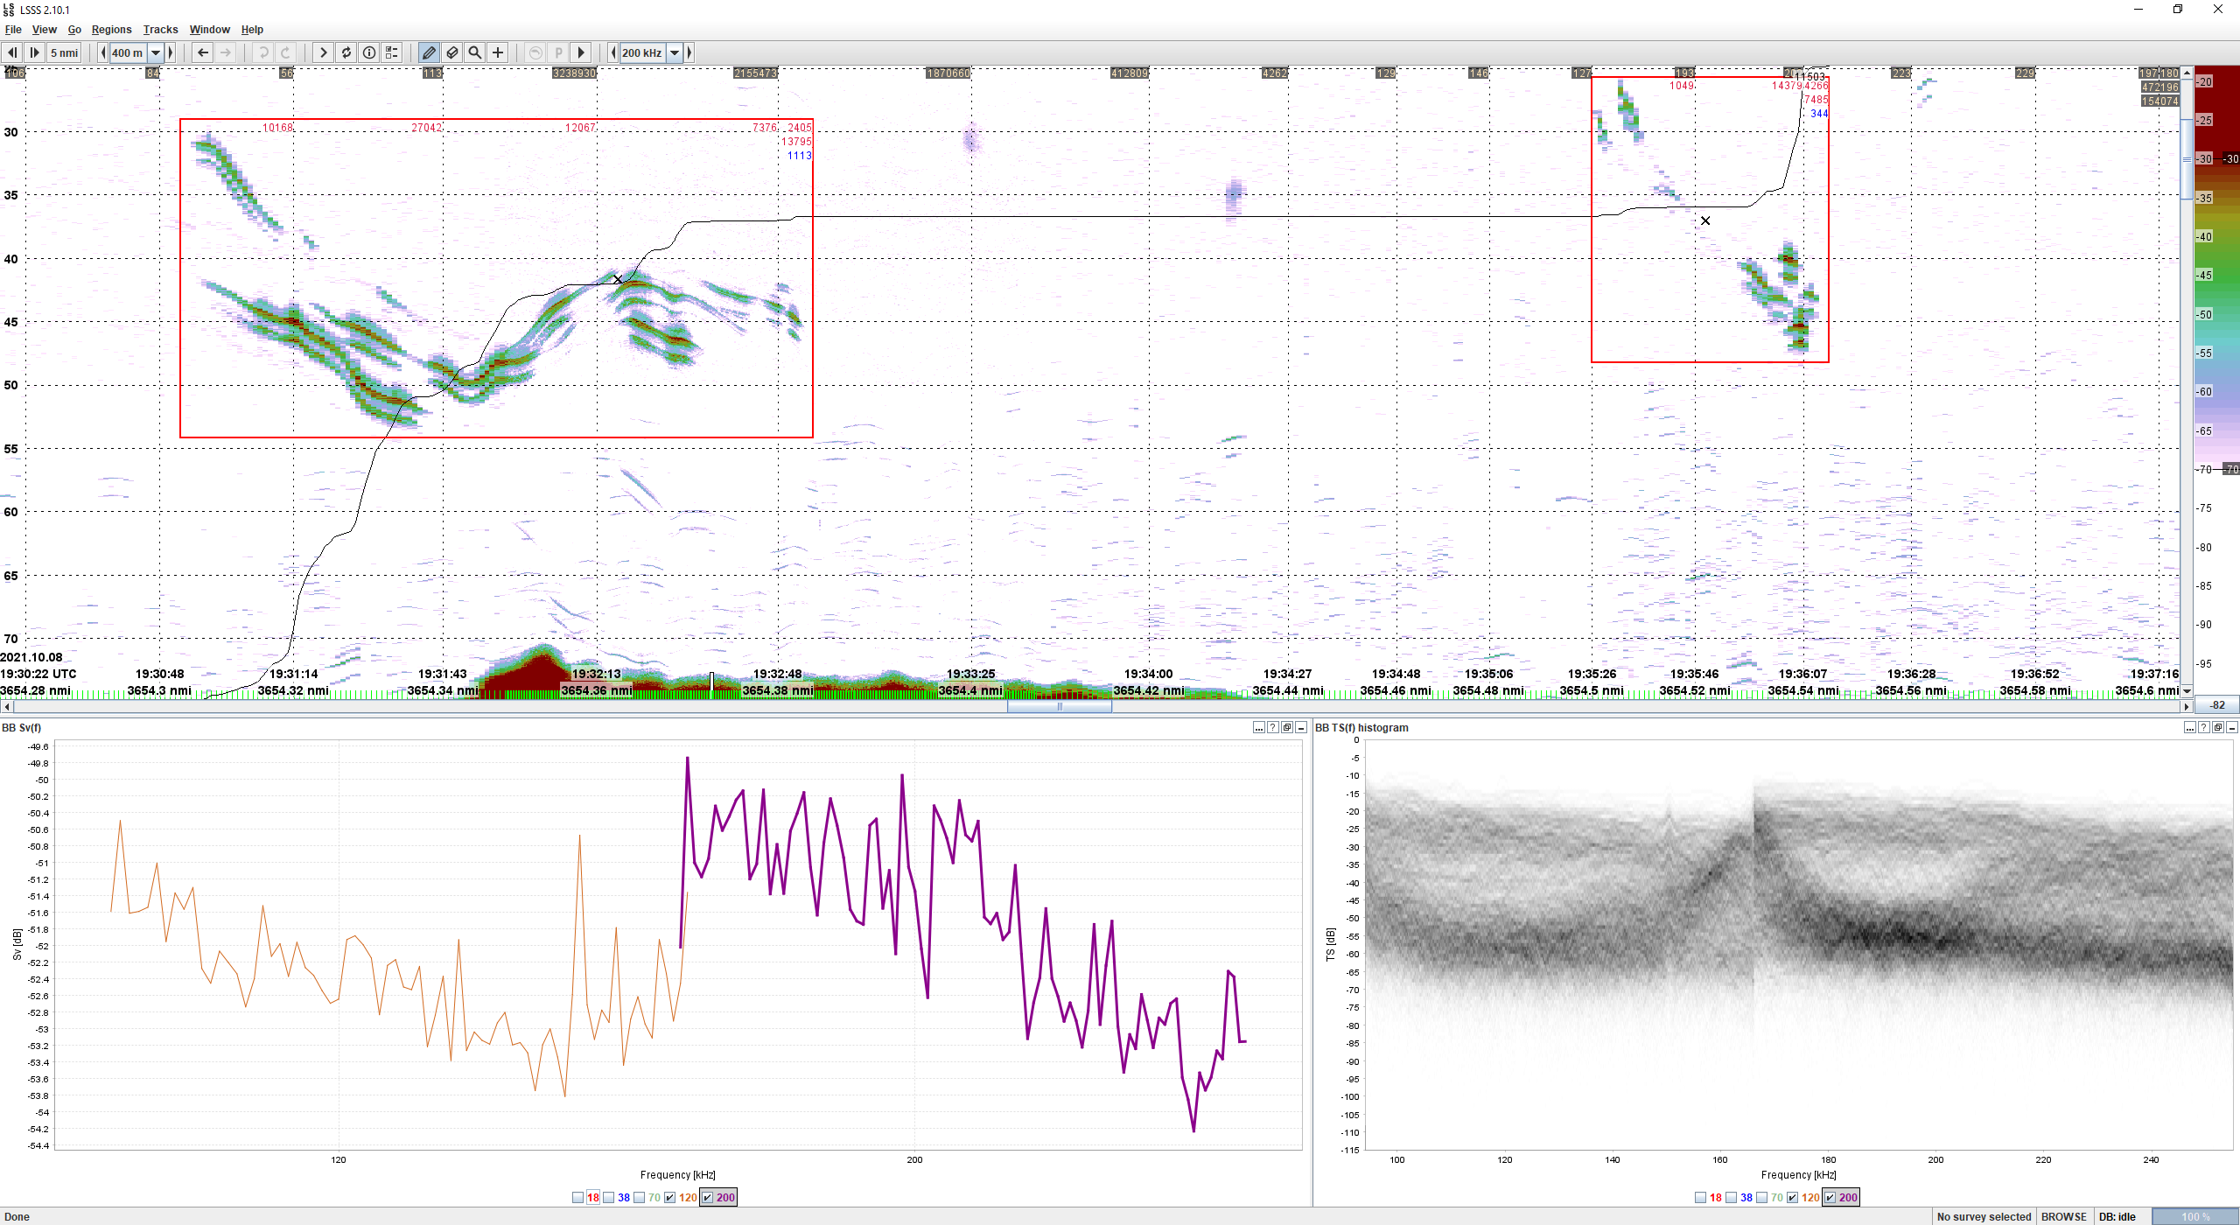Click the help question-mark of BB TS(f) histogram

[x=2203, y=727]
